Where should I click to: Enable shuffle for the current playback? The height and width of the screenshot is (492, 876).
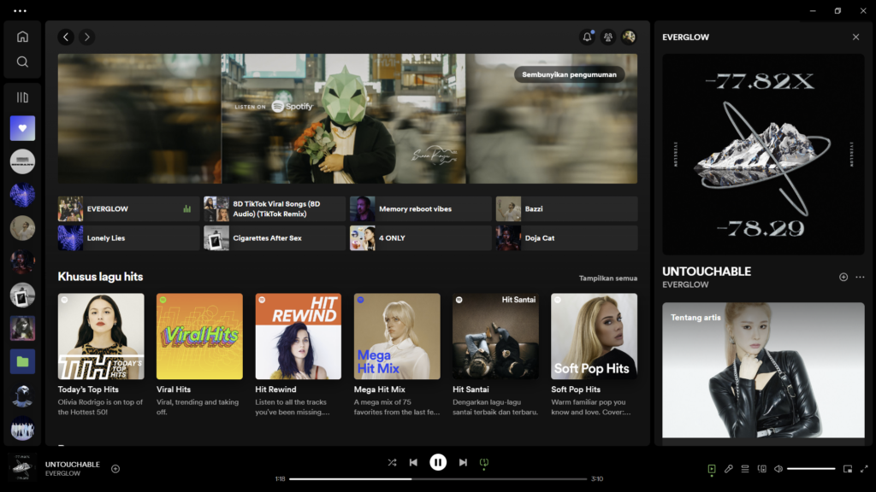tap(392, 462)
